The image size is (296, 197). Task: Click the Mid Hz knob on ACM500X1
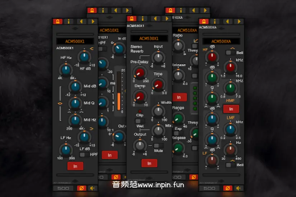click(x=75, y=120)
